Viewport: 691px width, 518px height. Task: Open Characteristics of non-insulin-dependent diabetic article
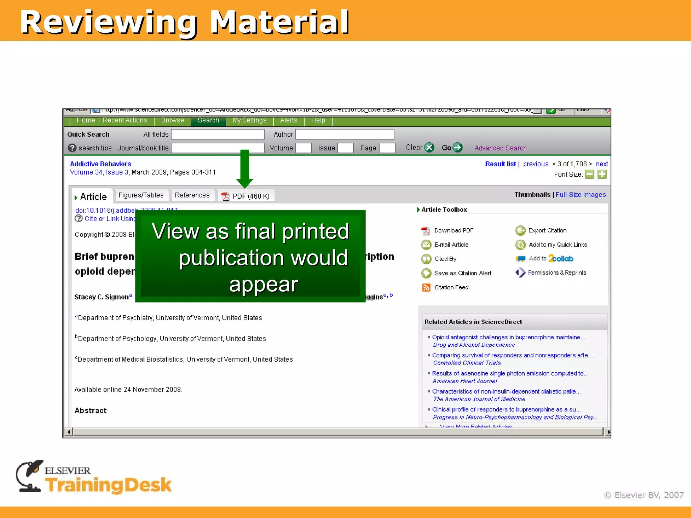tap(506, 392)
